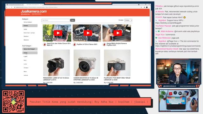The width and height of the screenshot is (203, 114).
Task: Select Semua Kategori in the sidebar
Action: point(28,22)
